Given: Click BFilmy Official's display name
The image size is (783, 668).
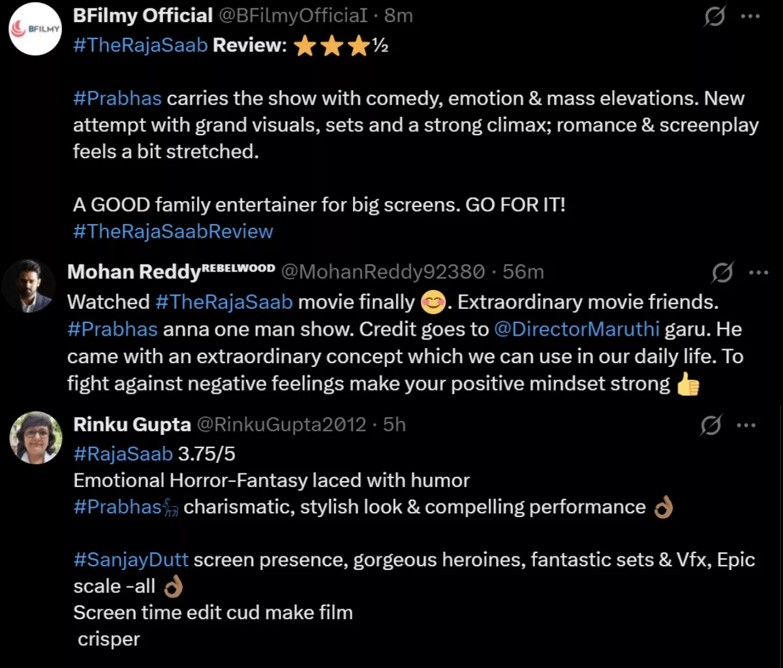Looking at the screenshot, I should [142, 15].
